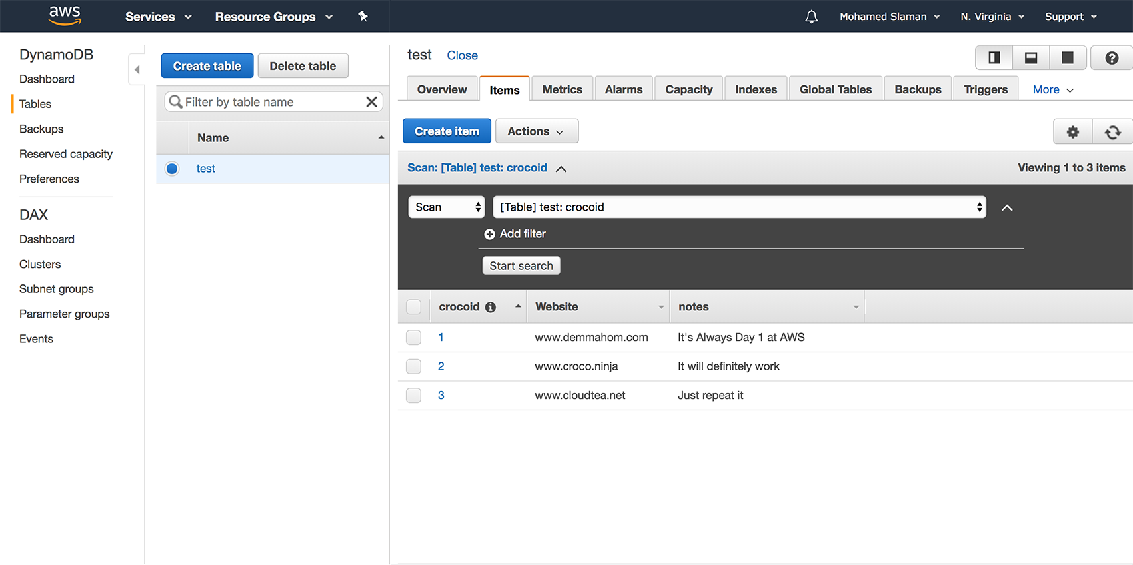This screenshot has width=1133, height=565.
Task: Open the help question mark icon
Action: click(x=1111, y=58)
